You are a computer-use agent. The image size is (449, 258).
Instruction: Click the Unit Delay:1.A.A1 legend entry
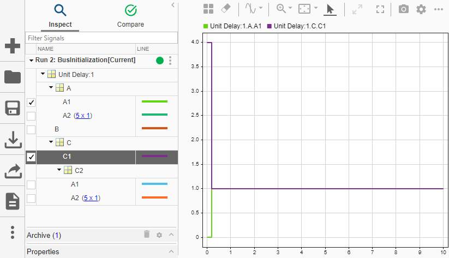coord(232,26)
